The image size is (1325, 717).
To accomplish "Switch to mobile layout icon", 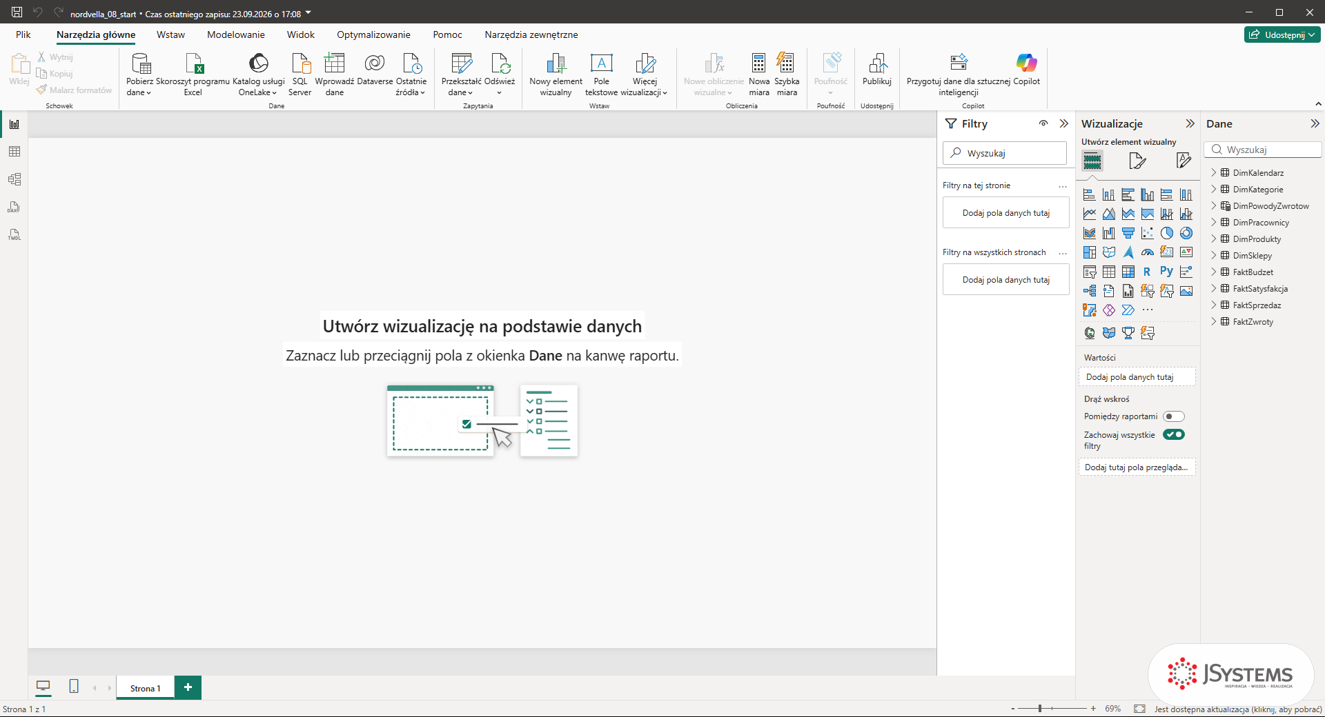I will (74, 687).
